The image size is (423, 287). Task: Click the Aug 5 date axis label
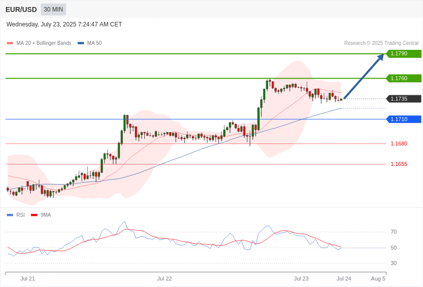point(378,279)
